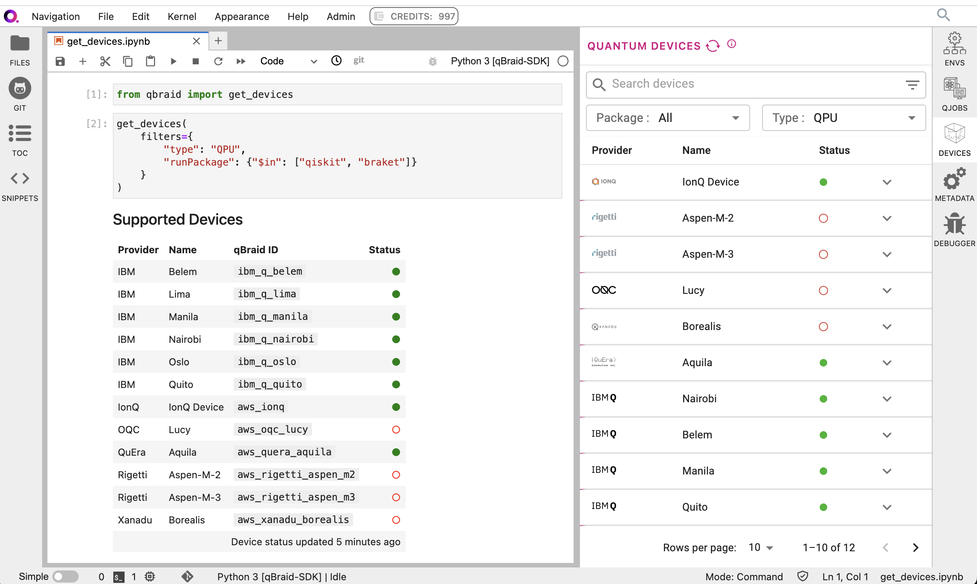
Task: Refresh the Quantum Devices list
Action: point(712,46)
